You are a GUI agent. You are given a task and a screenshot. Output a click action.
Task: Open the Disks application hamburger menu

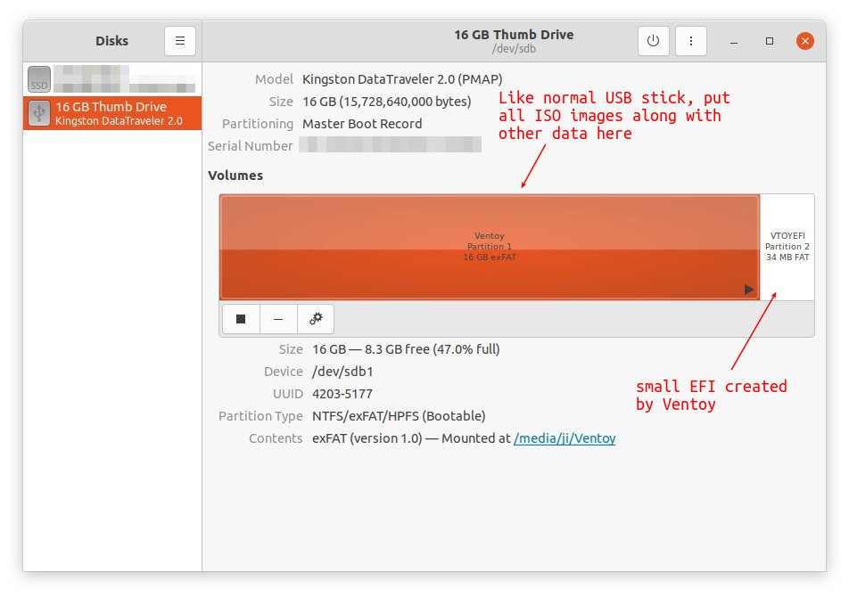[x=180, y=41]
